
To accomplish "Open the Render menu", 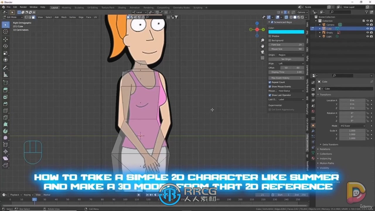I will pyautogui.click(x=23, y=7).
